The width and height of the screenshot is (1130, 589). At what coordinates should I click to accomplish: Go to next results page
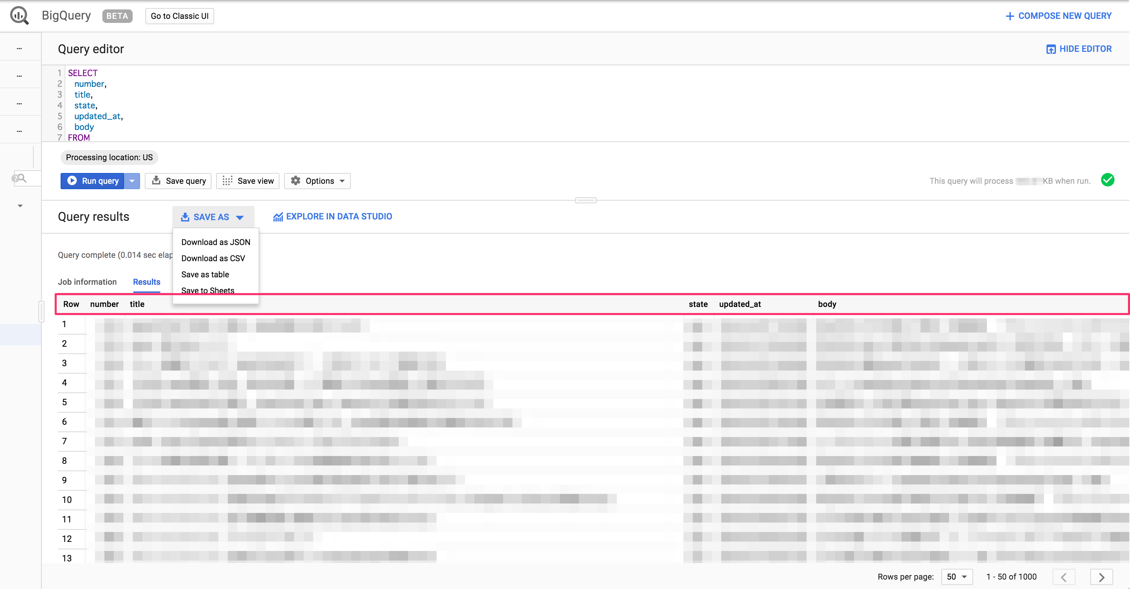point(1101,577)
